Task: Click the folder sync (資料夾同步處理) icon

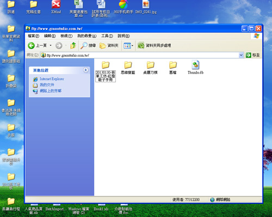Action: click(141, 45)
